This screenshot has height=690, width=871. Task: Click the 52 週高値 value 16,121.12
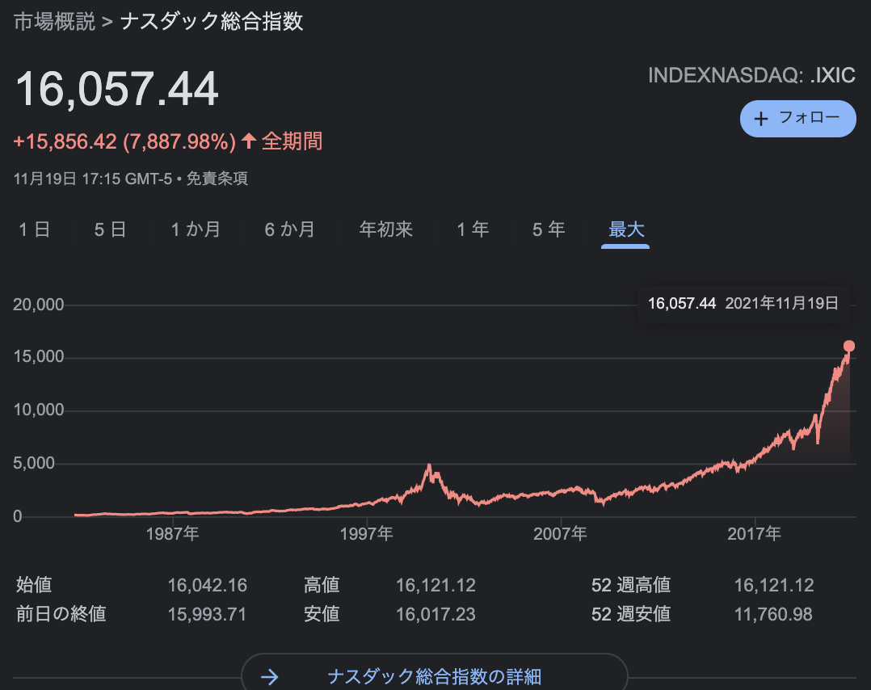(x=774, y=585)
